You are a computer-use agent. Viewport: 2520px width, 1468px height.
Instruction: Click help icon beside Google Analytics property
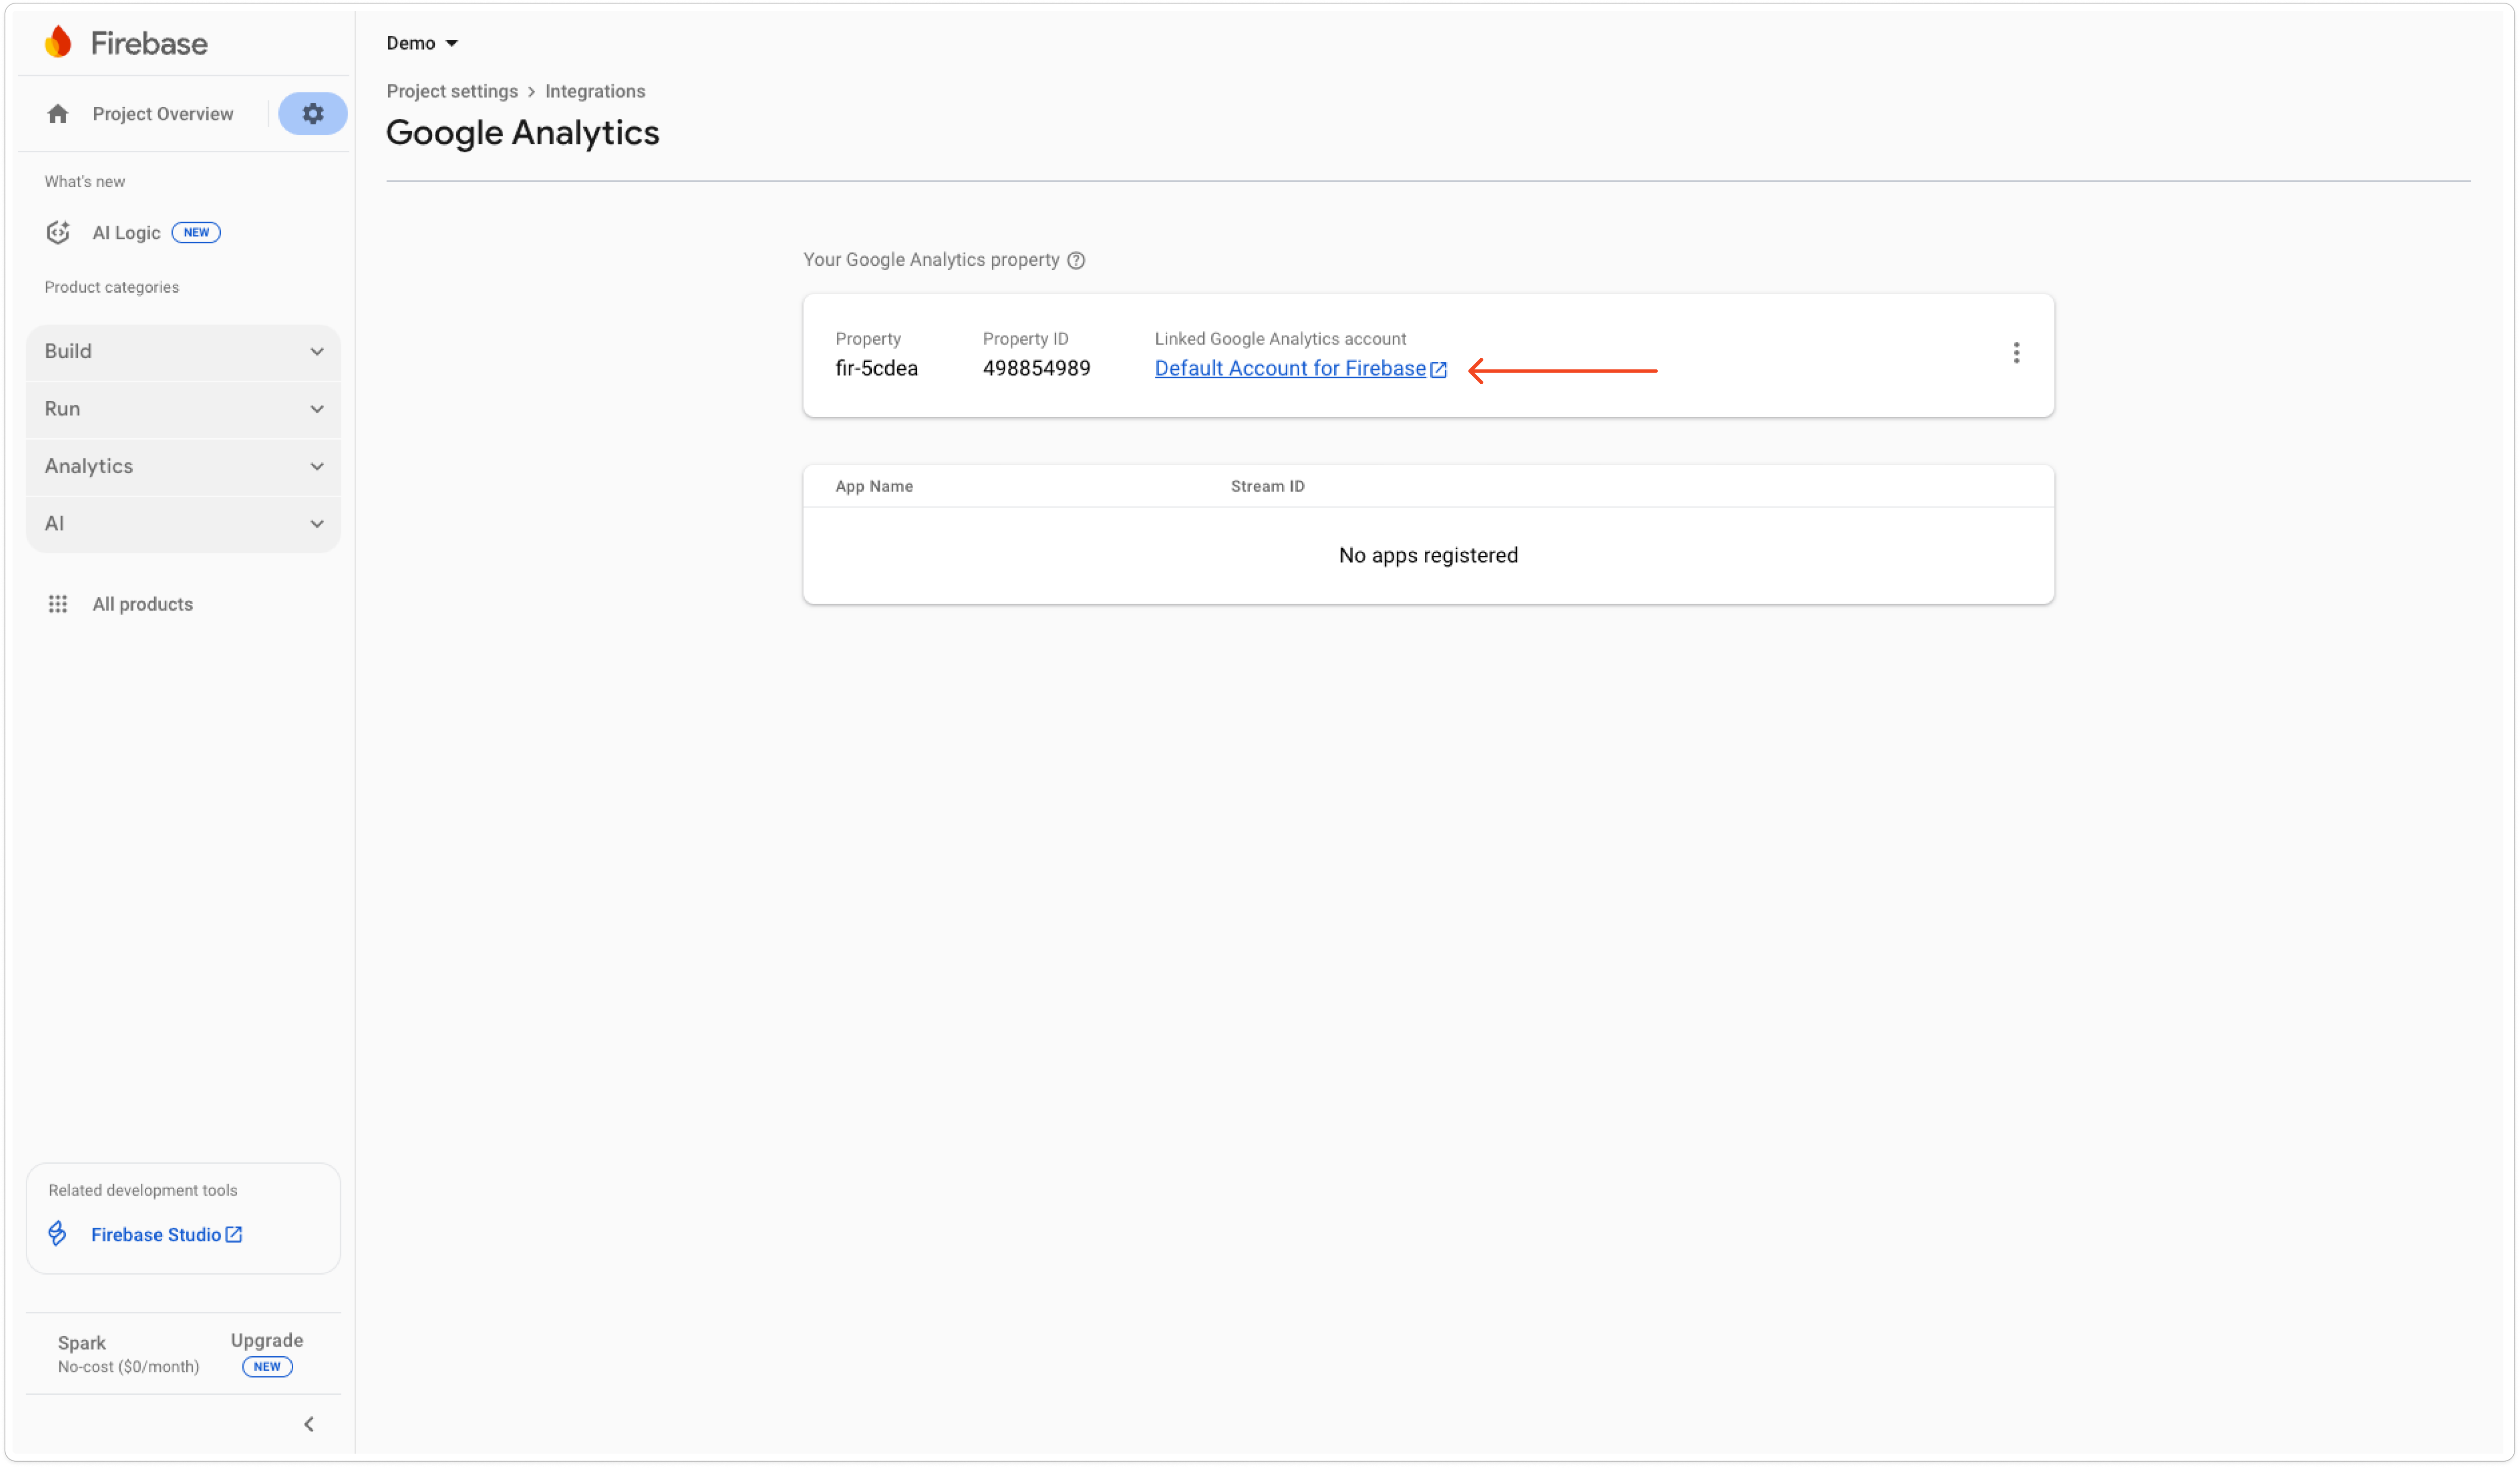click(x=1076, y=260)
